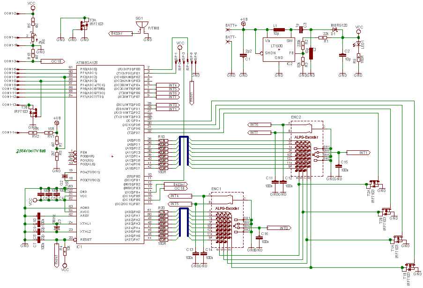Click the T3A IRF7103 MOSFET symbol
The width and height of the screenshot is (423, 288).
tap(84, 25)
